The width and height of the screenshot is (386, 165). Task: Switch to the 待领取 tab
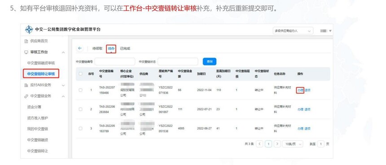(97, 48)
